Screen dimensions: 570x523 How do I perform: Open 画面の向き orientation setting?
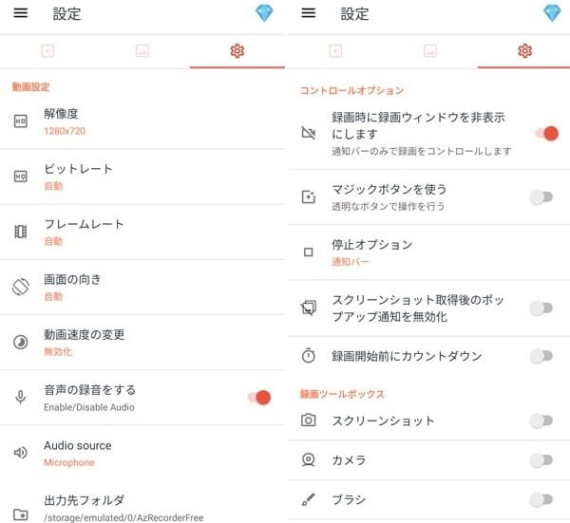[x=142, y=287]
